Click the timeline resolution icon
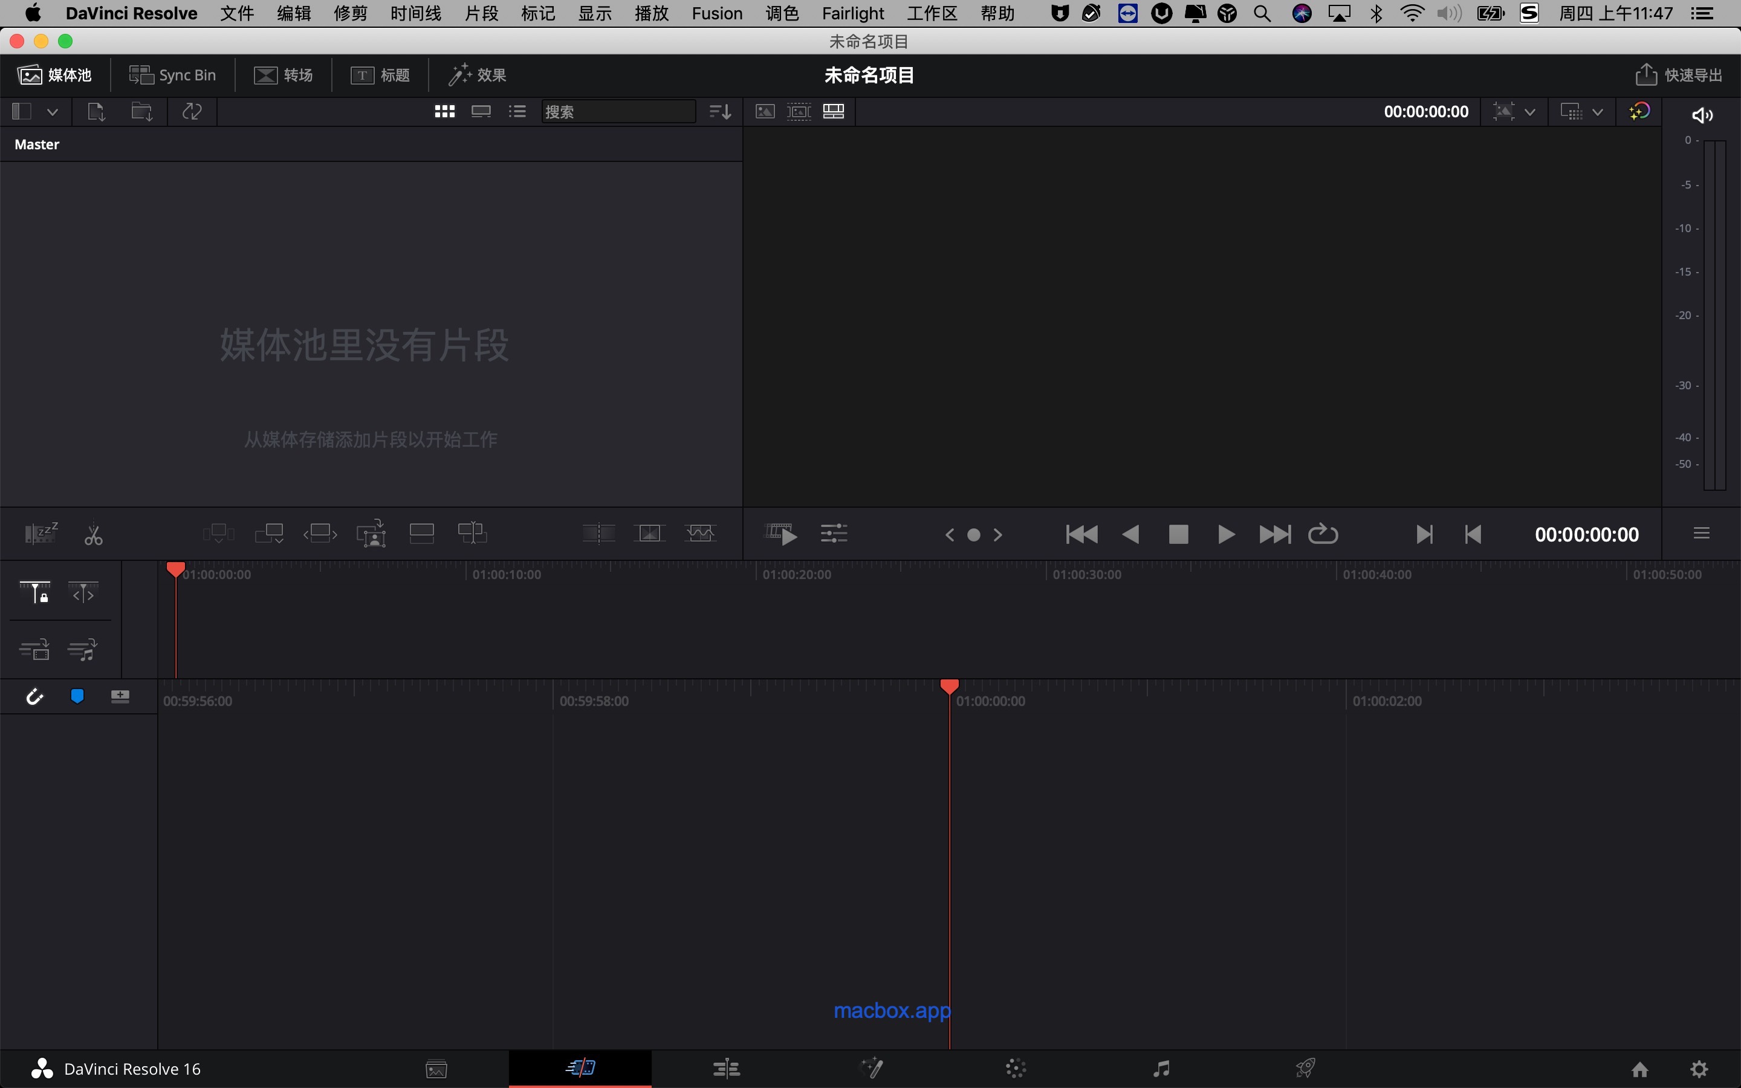 pyautogui.click(x=1571, y=112)
